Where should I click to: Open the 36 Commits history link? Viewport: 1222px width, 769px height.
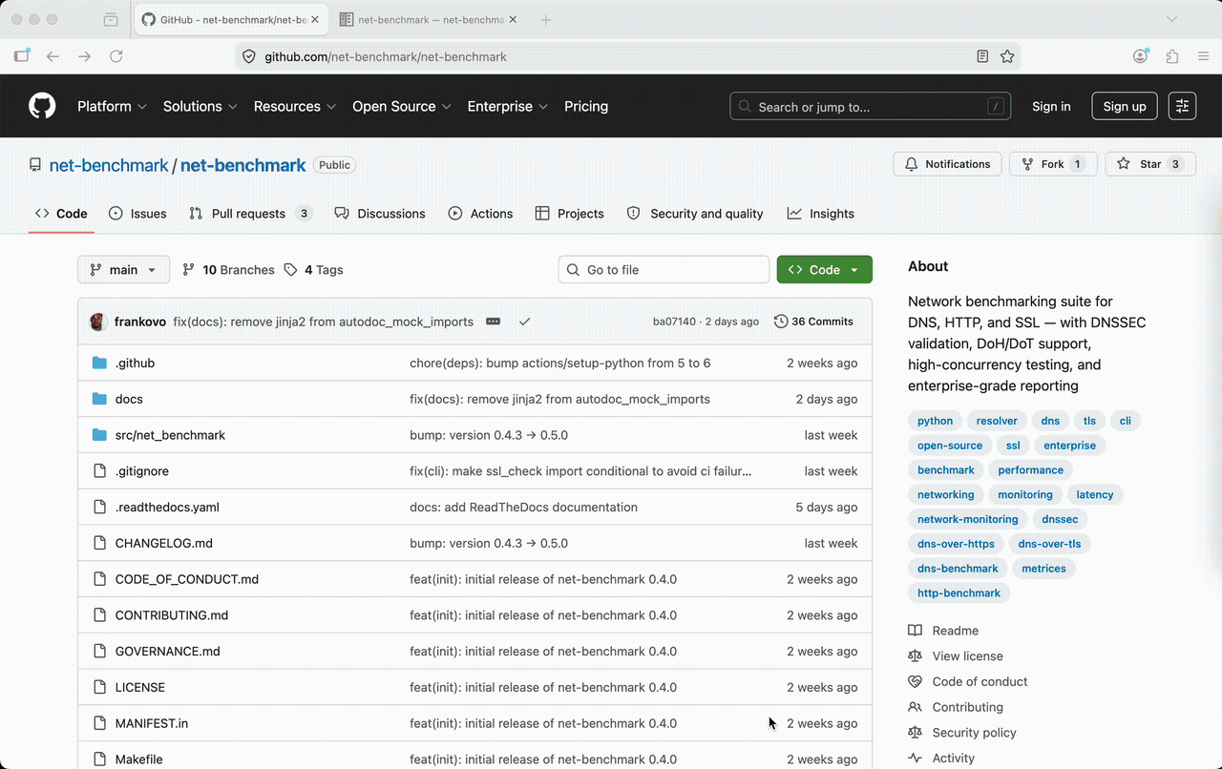[813, 322]
